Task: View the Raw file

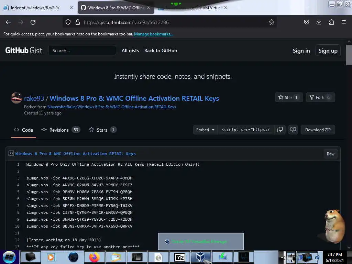Action: pyautogui.click(x=330, y=154)
